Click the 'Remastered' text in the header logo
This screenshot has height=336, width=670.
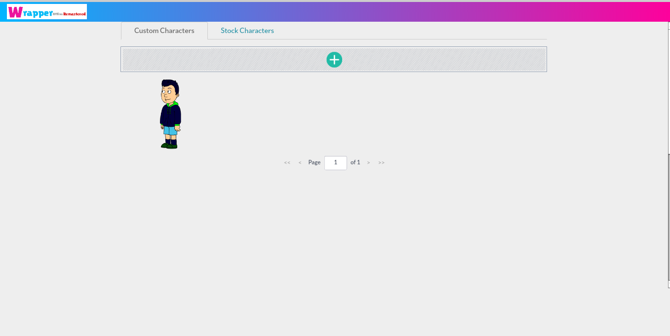[x=74, y=14]
